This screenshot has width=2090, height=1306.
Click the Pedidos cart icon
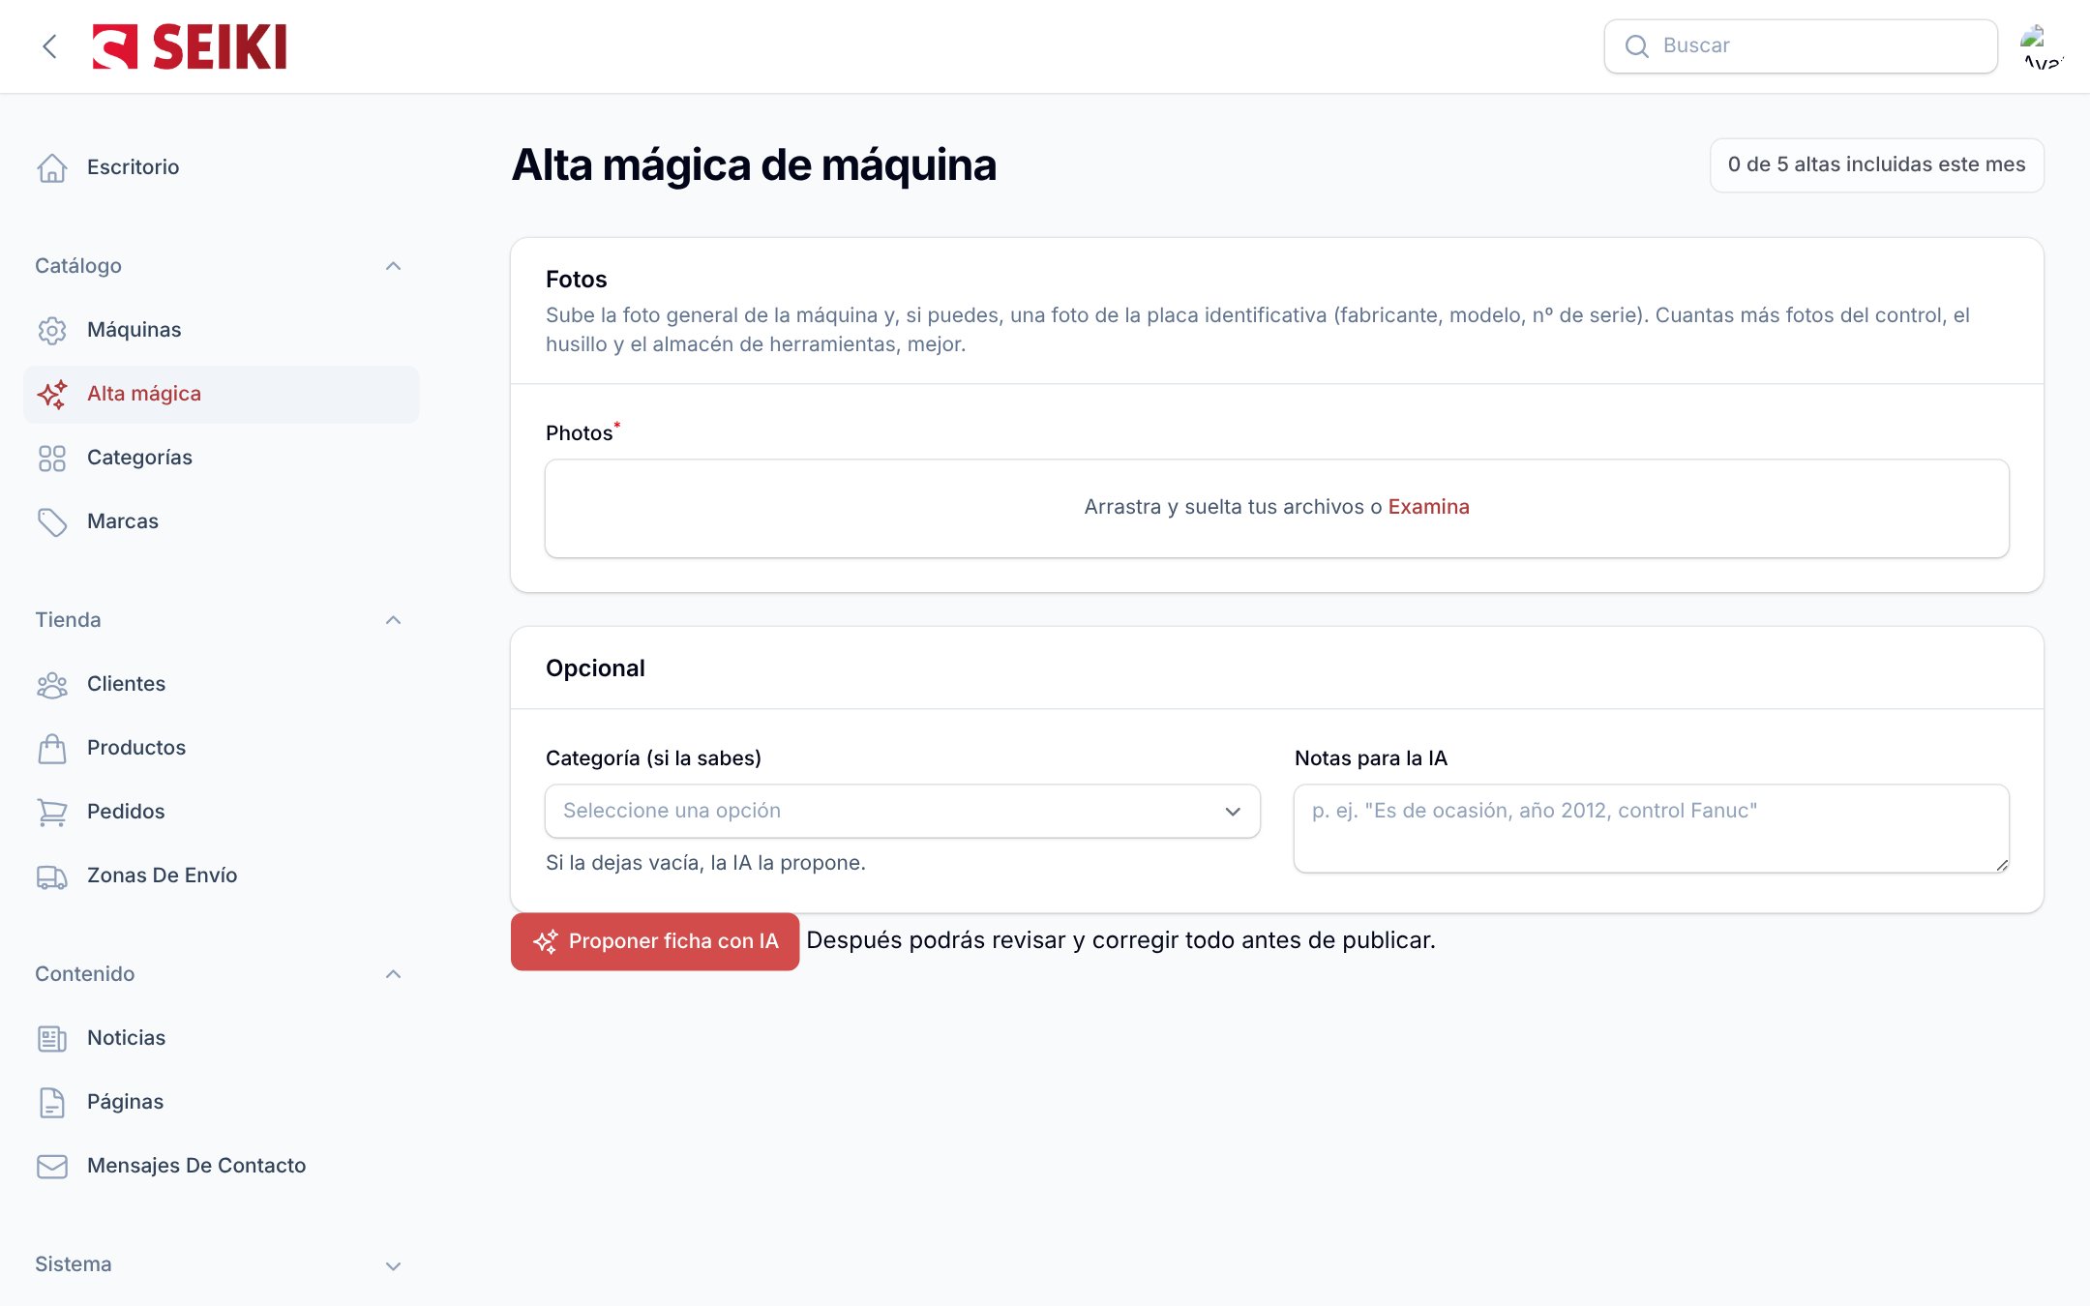[x=52, y=812]
